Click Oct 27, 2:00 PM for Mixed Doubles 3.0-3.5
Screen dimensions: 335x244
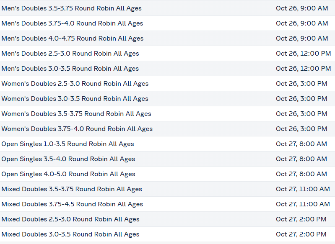(301, 234)
